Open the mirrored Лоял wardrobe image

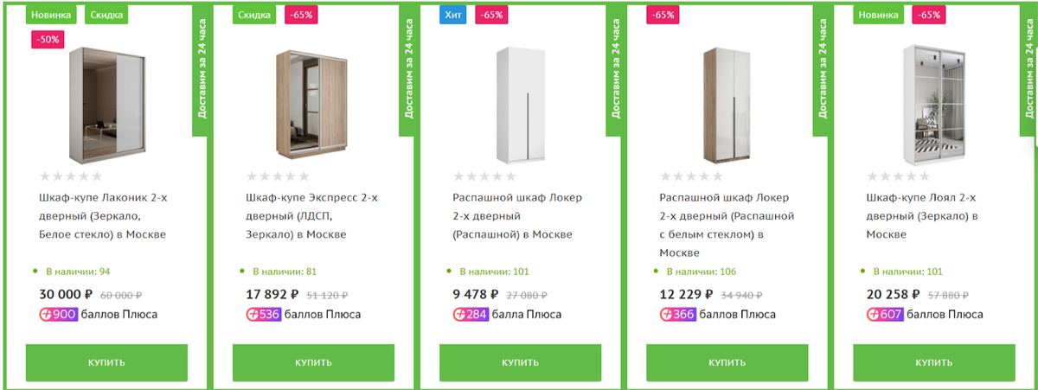point(934,104)
